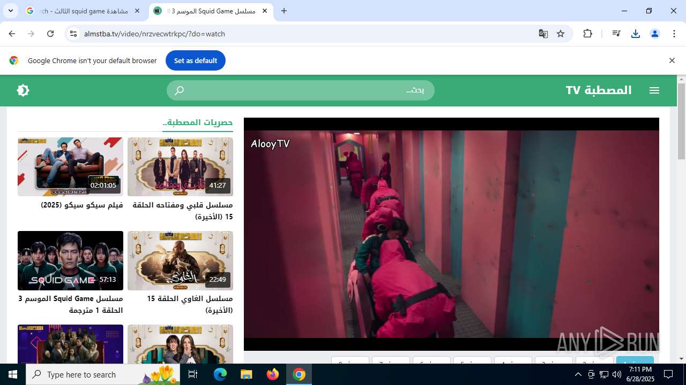This screenshot has height=385, width=686.
Task: Open Task View on the taskbar
Action: [193, 374]
